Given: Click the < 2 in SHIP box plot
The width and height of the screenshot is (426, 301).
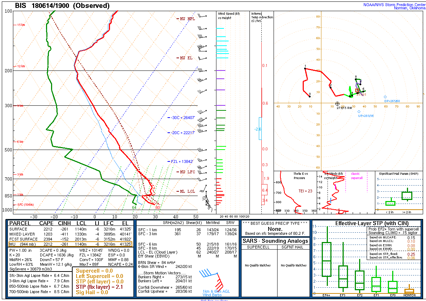Looking at the screenshot, I should click(x=390, y=202).
